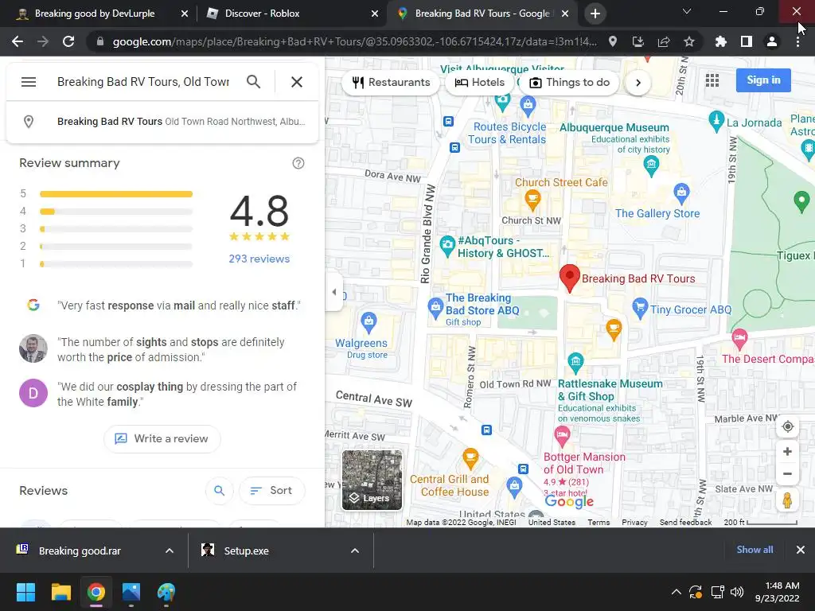
Task: Select The Gallery Store marker
Action: (x=681, y=194)
